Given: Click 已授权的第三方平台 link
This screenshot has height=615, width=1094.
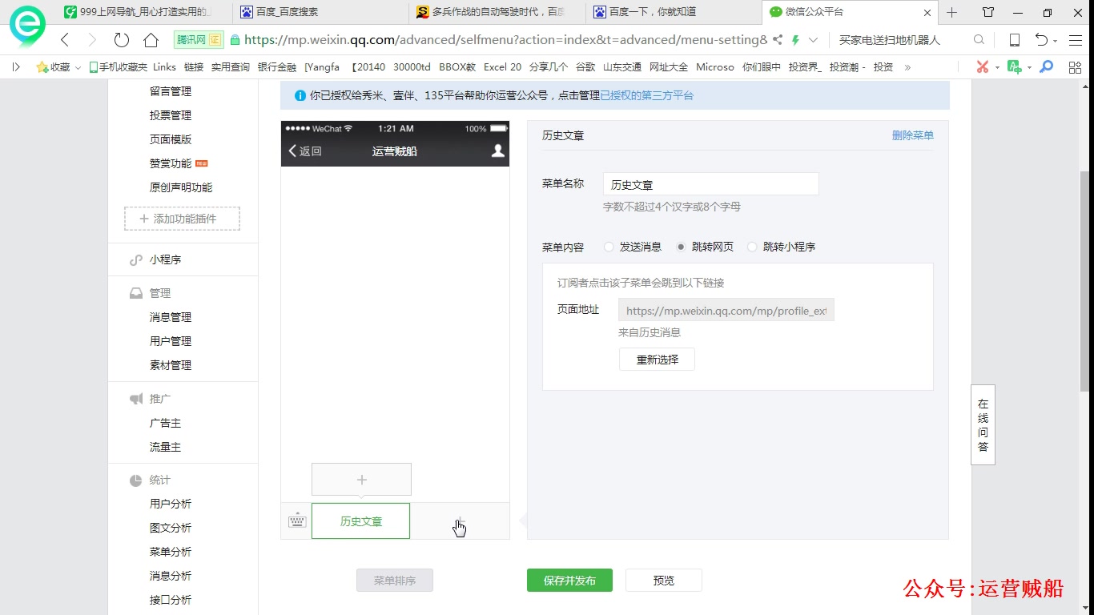Looking at the screenshot, I should [647, 95].
